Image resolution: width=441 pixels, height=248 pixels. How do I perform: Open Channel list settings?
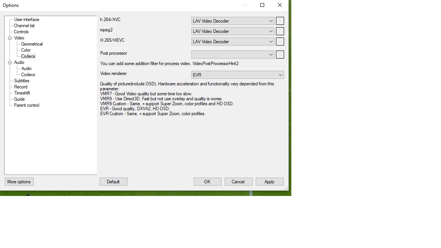(x=24, y=26)
